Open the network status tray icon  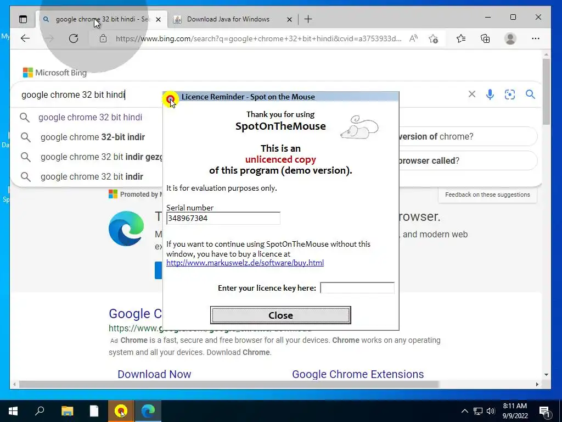[x=478, y=411]
